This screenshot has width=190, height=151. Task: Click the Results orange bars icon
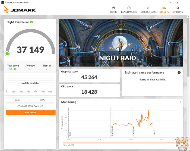164,8
